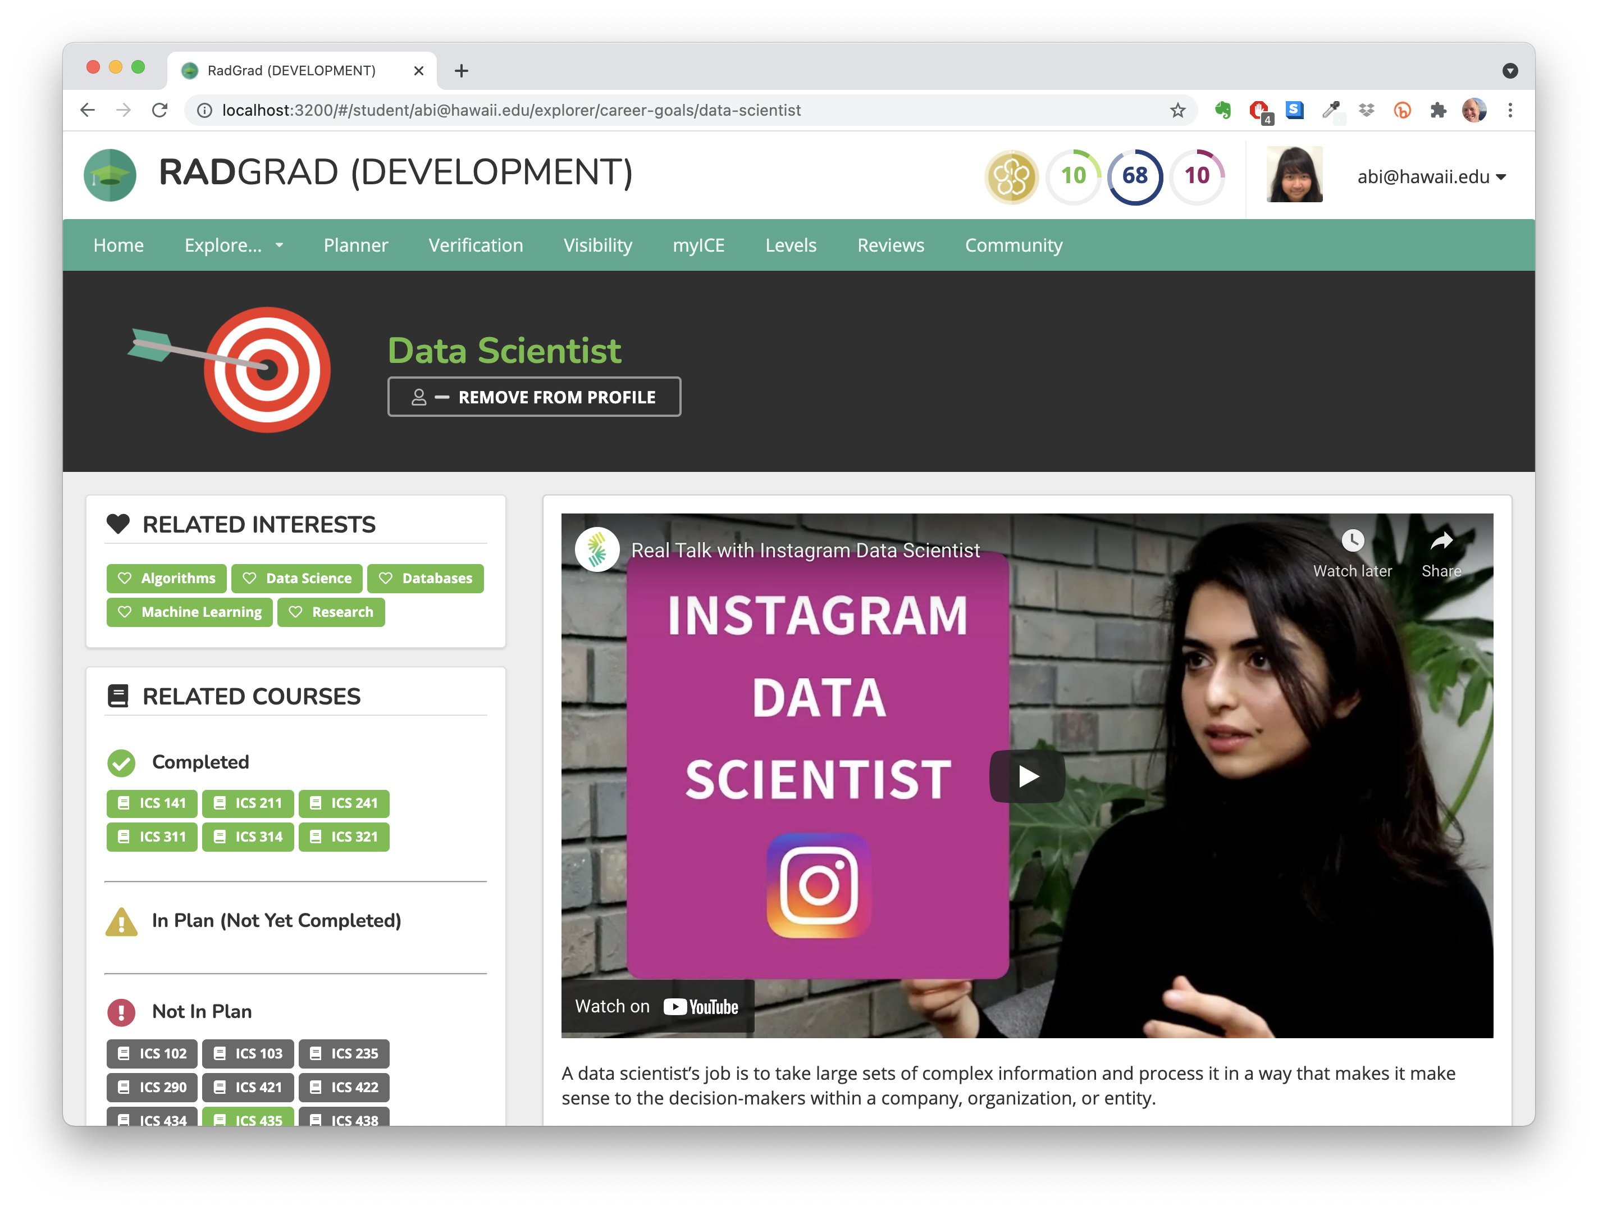Open the Levels page
Image resolution: width=1598 pixels, height=1209 pixels.
click(791, 245)
